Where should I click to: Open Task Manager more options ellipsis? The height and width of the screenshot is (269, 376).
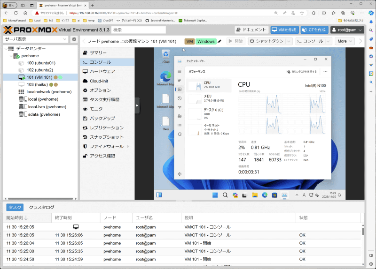[325, 72]
